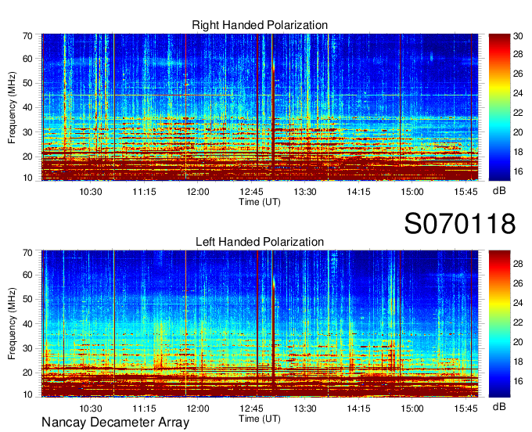The height and width of the screenshot is (432, 532).
Task: Click the '16' value on top colorbar
Action: click(x=518, y=171)
